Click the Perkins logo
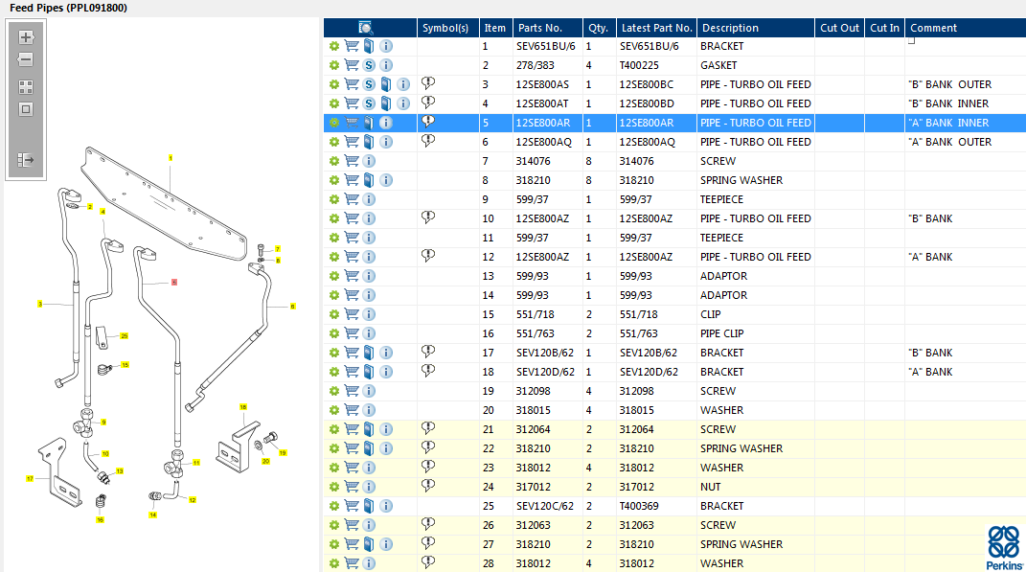The height and width of the screenshot is (572, 1026). pos(1004,546)
